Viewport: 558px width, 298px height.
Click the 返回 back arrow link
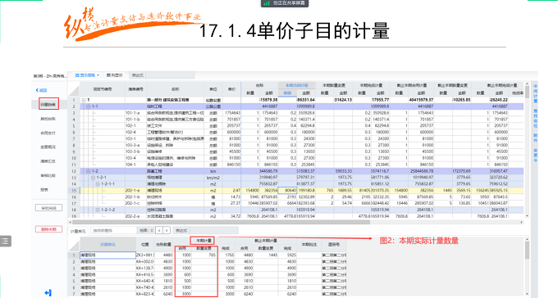pos(41,90)
